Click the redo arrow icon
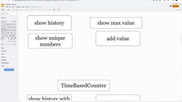Screen dimensions: 182x102 [23, 10]
